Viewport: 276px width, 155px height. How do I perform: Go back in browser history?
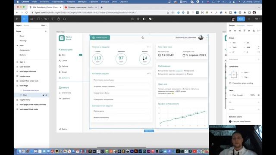click(x=17, y=12)
